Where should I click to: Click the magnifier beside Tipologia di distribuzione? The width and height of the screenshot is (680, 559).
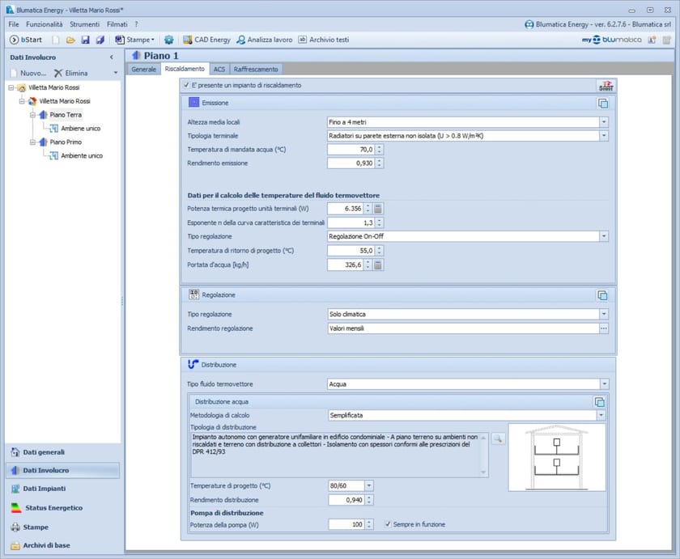pos(498,438)
